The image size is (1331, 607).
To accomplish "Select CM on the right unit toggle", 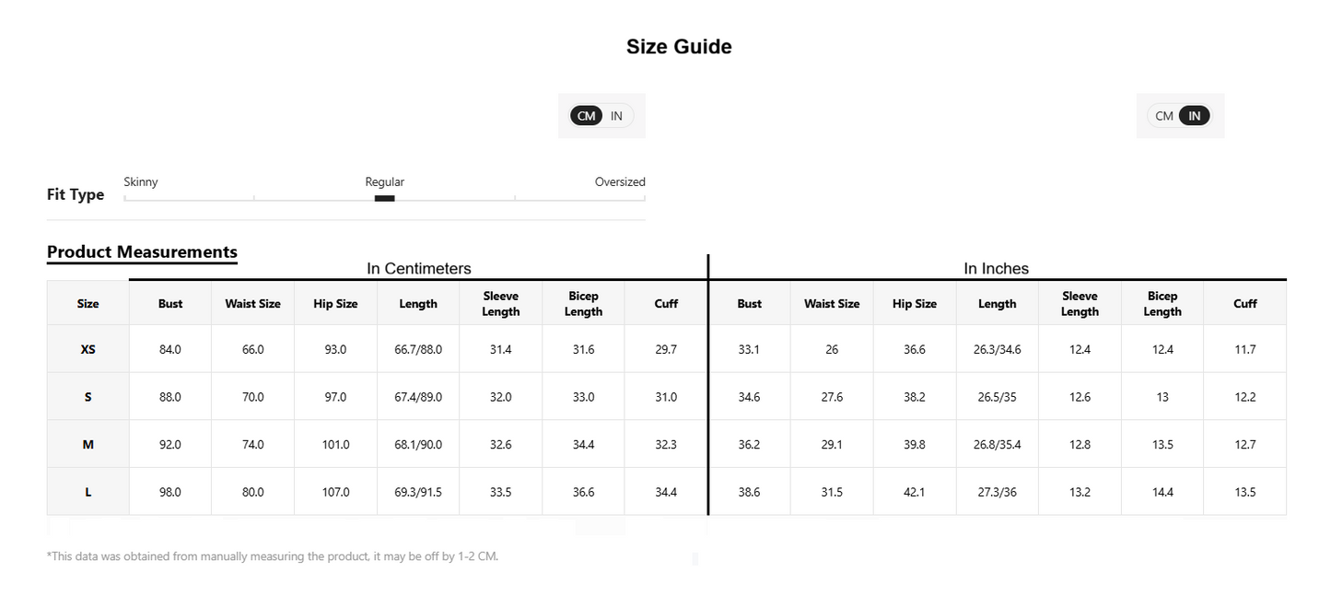I will pos(1164,116).
